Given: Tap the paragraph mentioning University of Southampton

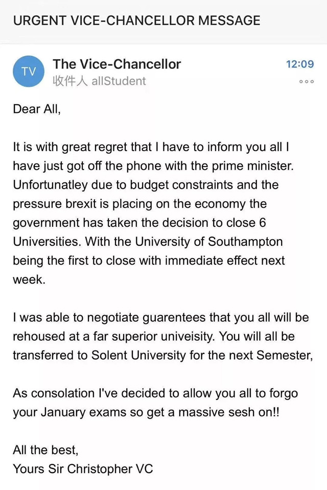Looking at the screenshot, I should (153, 213).
